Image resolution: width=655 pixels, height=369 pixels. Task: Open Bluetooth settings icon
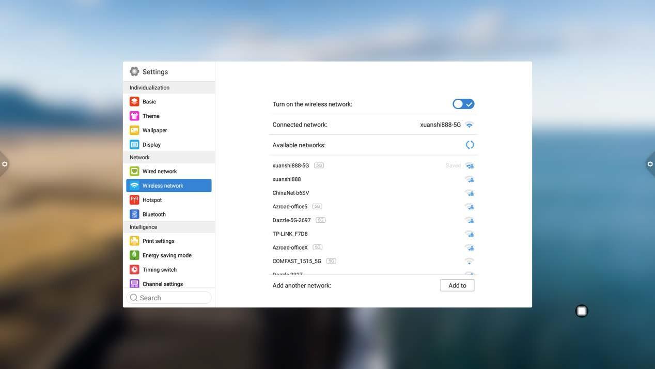[x=134, y=214]
